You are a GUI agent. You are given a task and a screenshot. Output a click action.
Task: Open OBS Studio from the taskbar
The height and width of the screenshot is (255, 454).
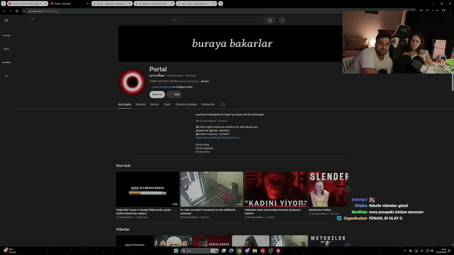click(x=270, y=251)
